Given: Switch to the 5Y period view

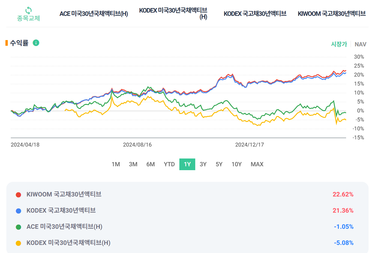Looking at the screenshot, I should tap(219, 164).
